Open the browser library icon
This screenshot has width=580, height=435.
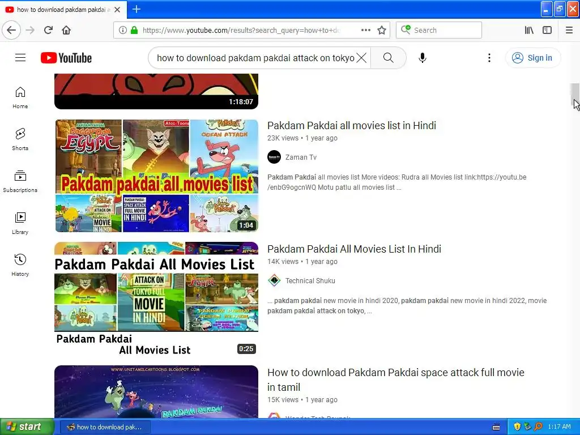(529, 30)
